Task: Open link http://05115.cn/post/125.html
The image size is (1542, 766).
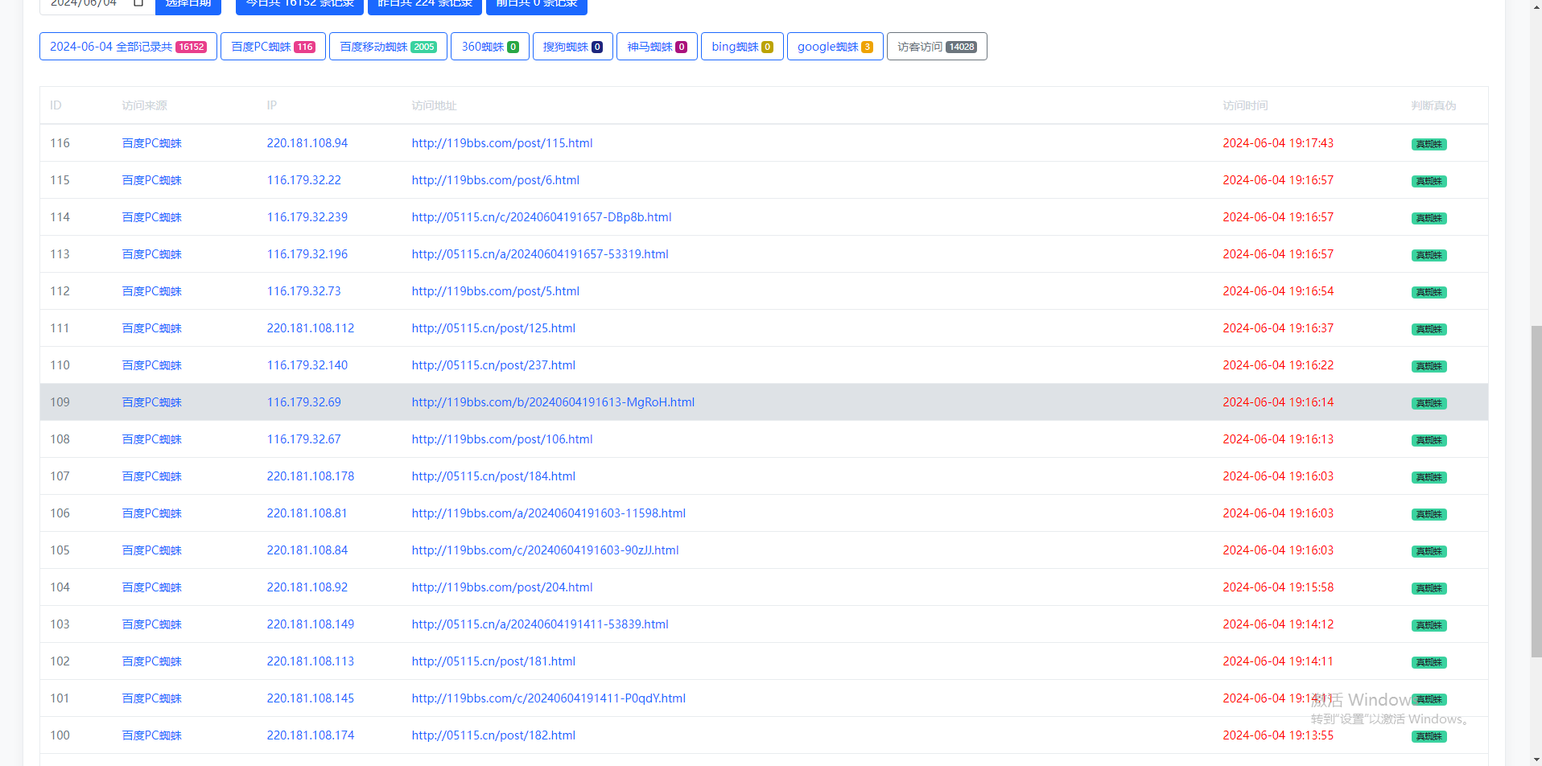Action: pyautogui.click(x=493, y=328)
